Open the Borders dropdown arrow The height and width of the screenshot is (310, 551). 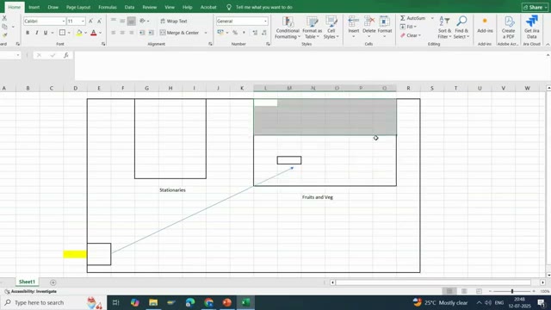point(69,33)
